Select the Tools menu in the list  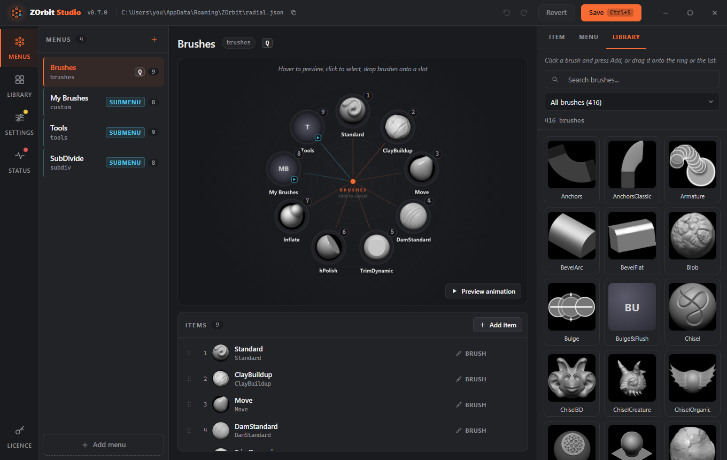point(104,132)
